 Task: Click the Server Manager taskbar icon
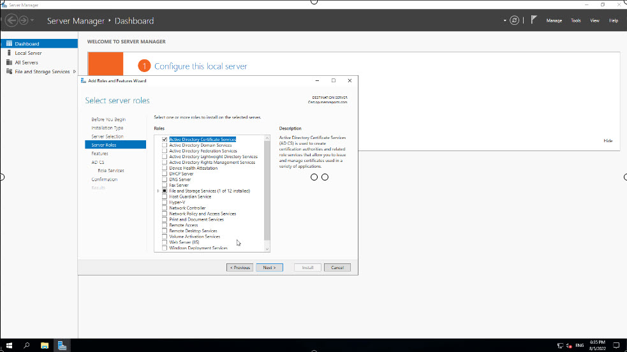click(62, 346)
